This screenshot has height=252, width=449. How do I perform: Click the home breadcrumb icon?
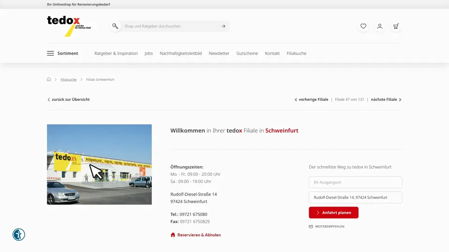[x=49, y=79]
